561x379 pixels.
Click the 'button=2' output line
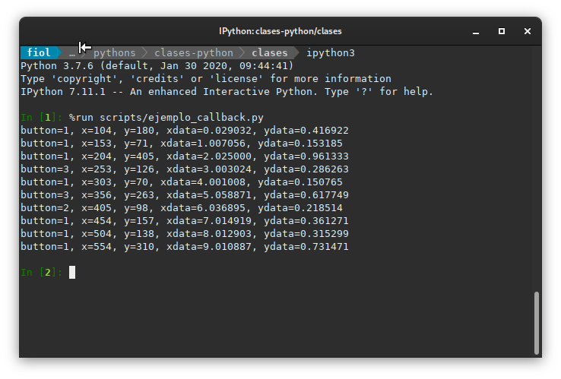tap(185, 208)
